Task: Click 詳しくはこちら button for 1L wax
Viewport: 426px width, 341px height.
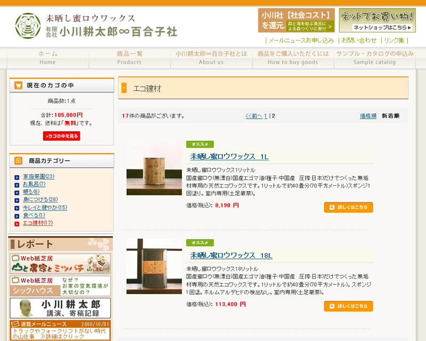Action: click(348, 207)
